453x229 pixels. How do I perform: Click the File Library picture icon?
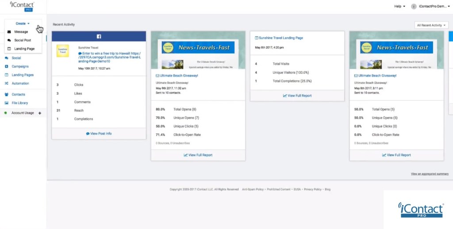pos(6,103)
